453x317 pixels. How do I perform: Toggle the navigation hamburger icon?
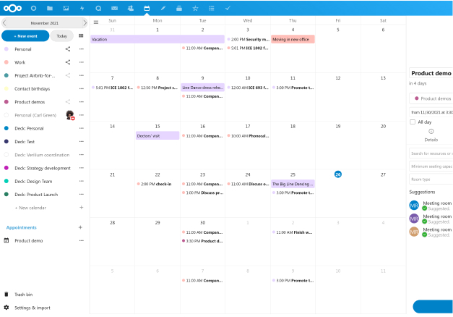click(x=96, y=22)
